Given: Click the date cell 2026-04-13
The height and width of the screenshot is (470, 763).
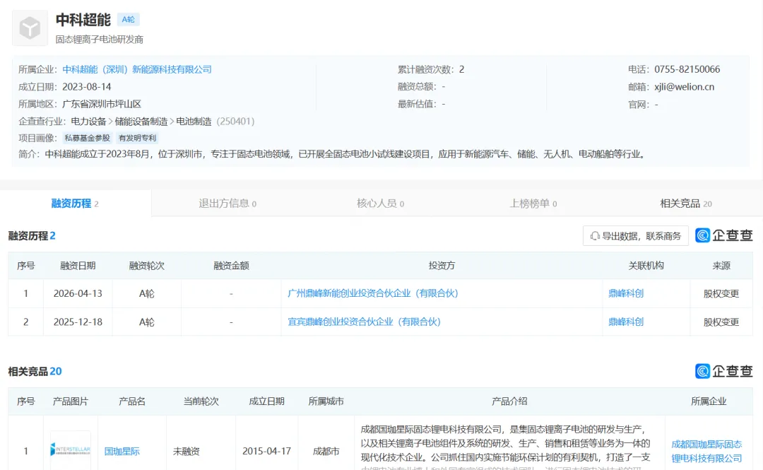Looking at the screenshot, I should pyautogui.click(x=78, y=293).
